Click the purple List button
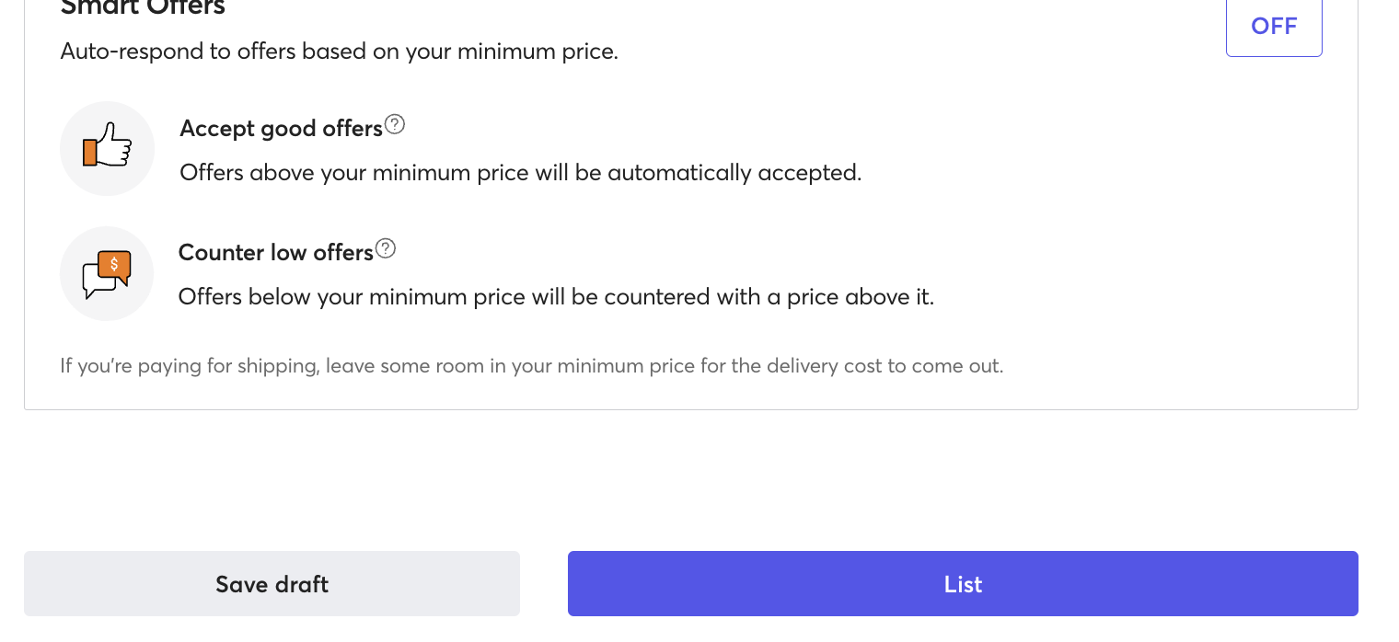Viewport: 1399px width, 642px height. 963,583
